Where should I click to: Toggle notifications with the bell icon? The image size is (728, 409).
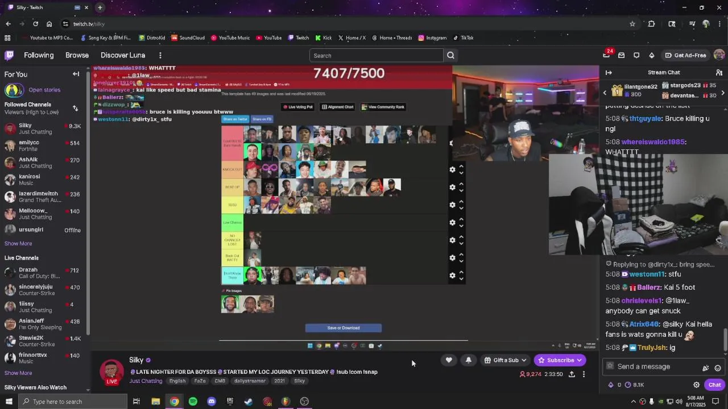[469, 360]
